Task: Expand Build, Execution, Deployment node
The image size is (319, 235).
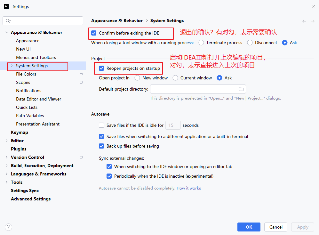Action: tap(6, 166)
